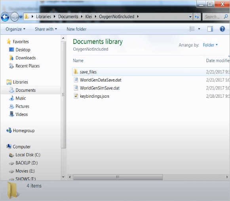Open the Videos library
Image resolution: width=230 pixels, height=201 pixels.
(x=21, y=114)
